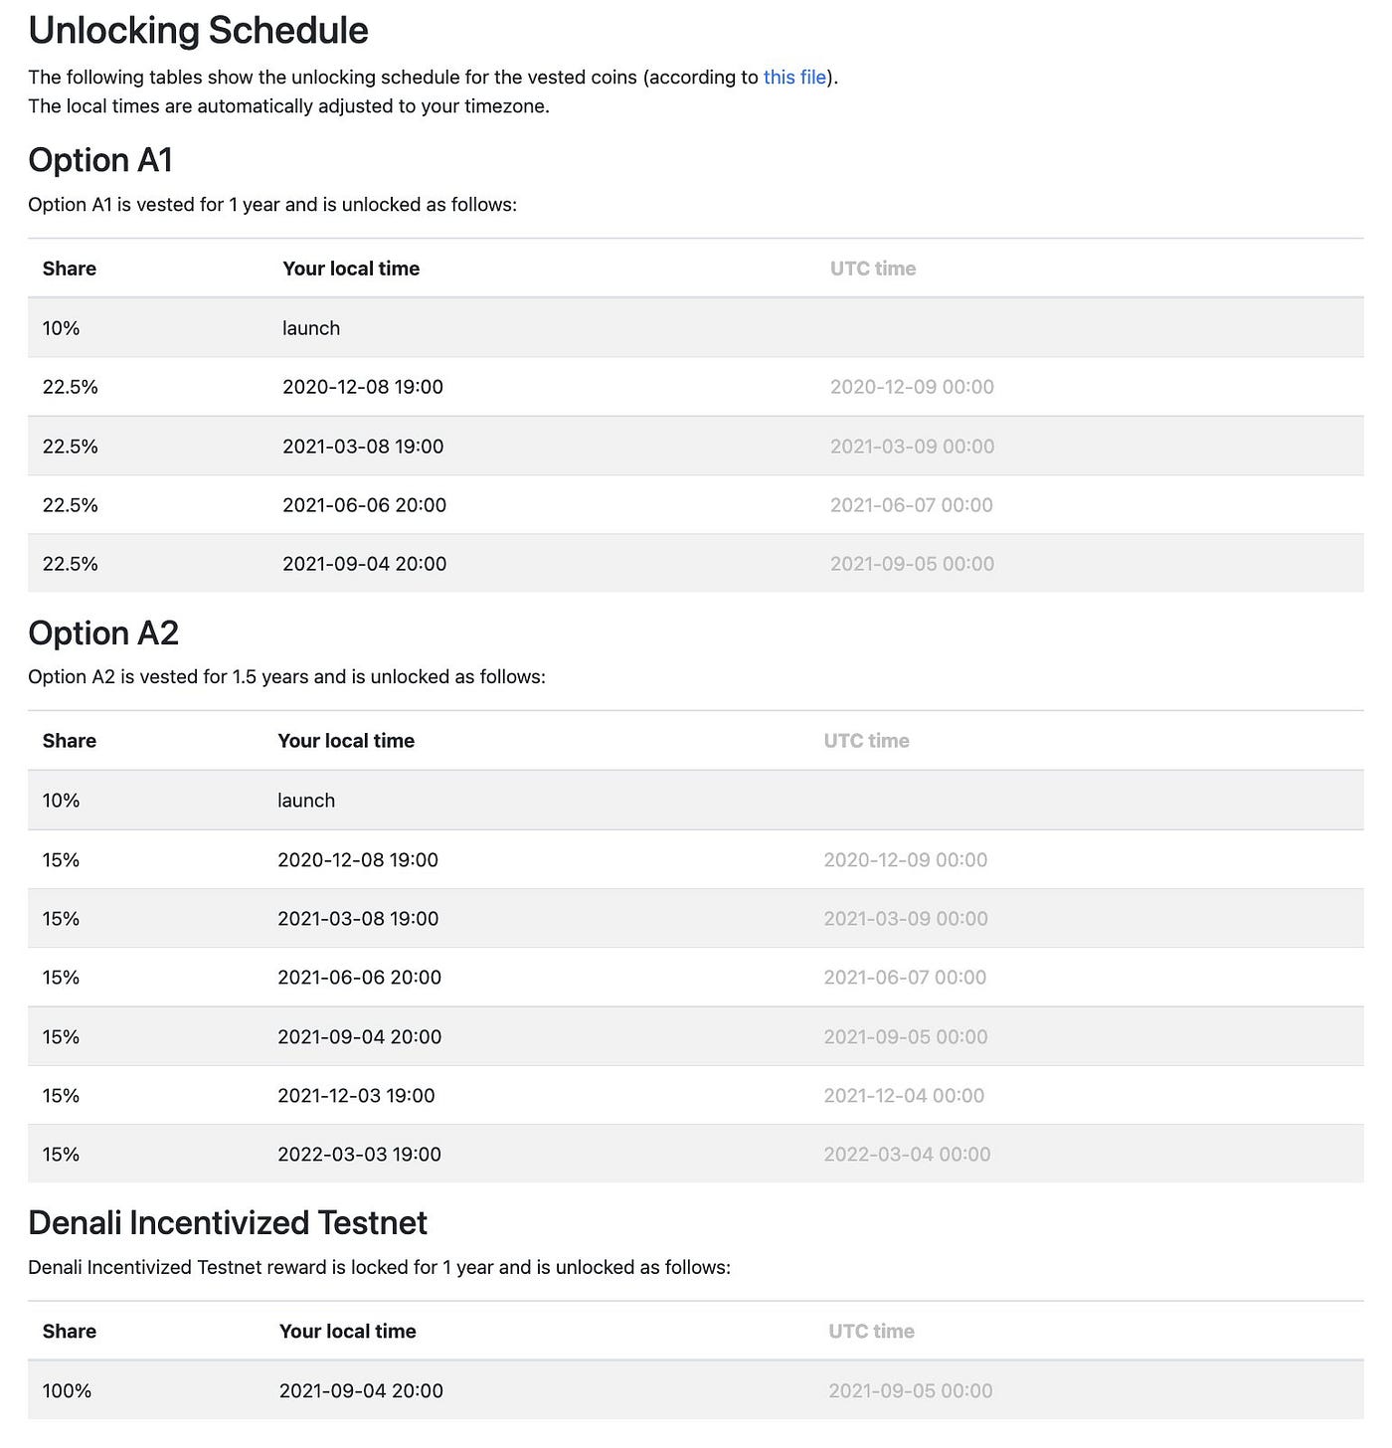The width and height of the screenshot is (1392, 1448).
Task: Click the Option A2 heading
Action: tap(103, 633)
